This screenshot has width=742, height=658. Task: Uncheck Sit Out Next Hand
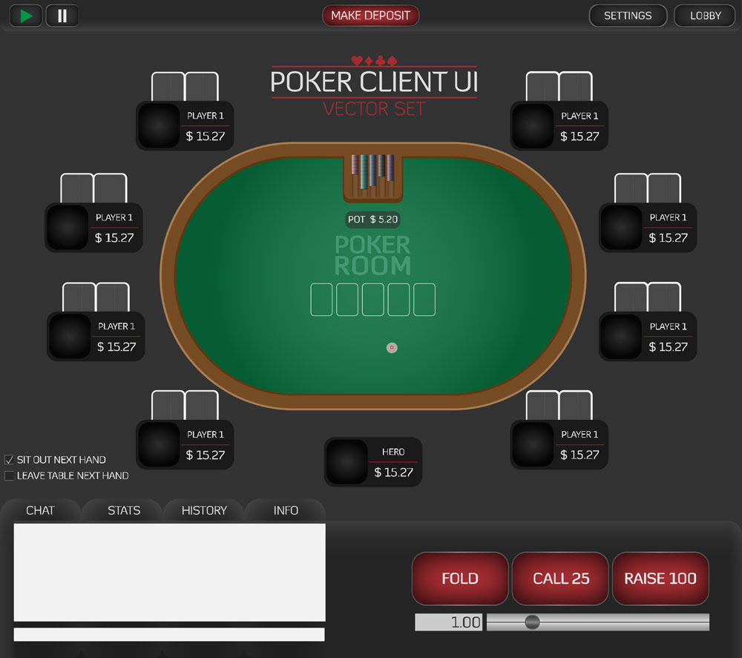pos(9,460)
